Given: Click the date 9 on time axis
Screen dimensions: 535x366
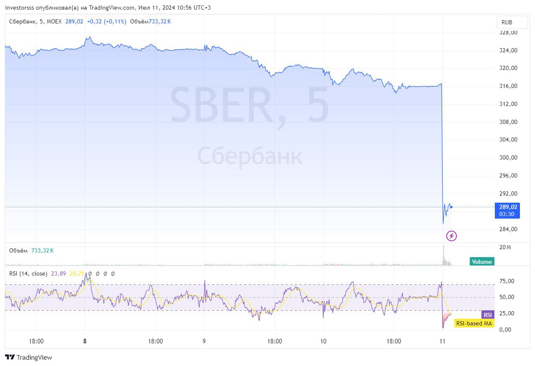Looking at the screenshot, I should tap(205, 341).
